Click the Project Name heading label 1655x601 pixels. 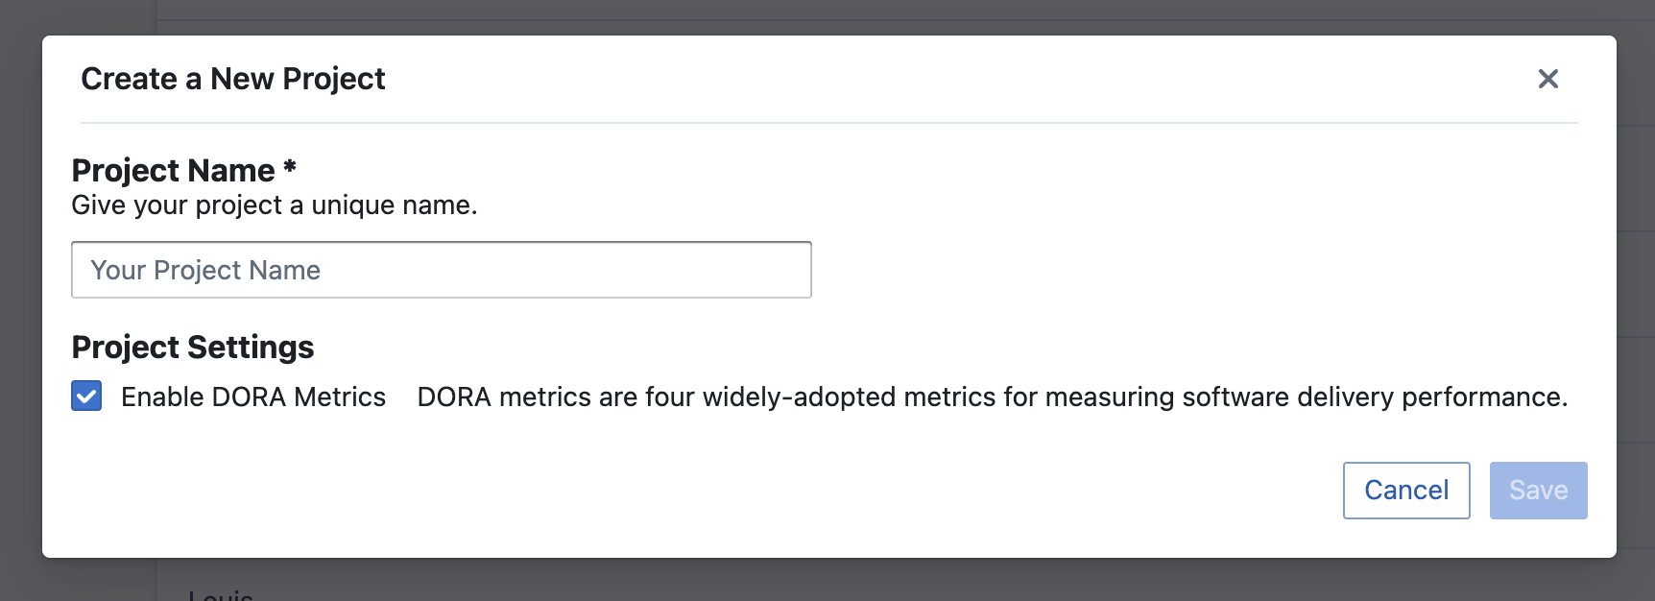(x=173, y=170)
